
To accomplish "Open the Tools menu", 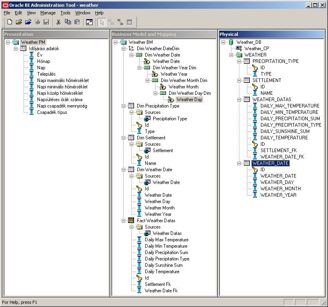I will click(65, 13).
